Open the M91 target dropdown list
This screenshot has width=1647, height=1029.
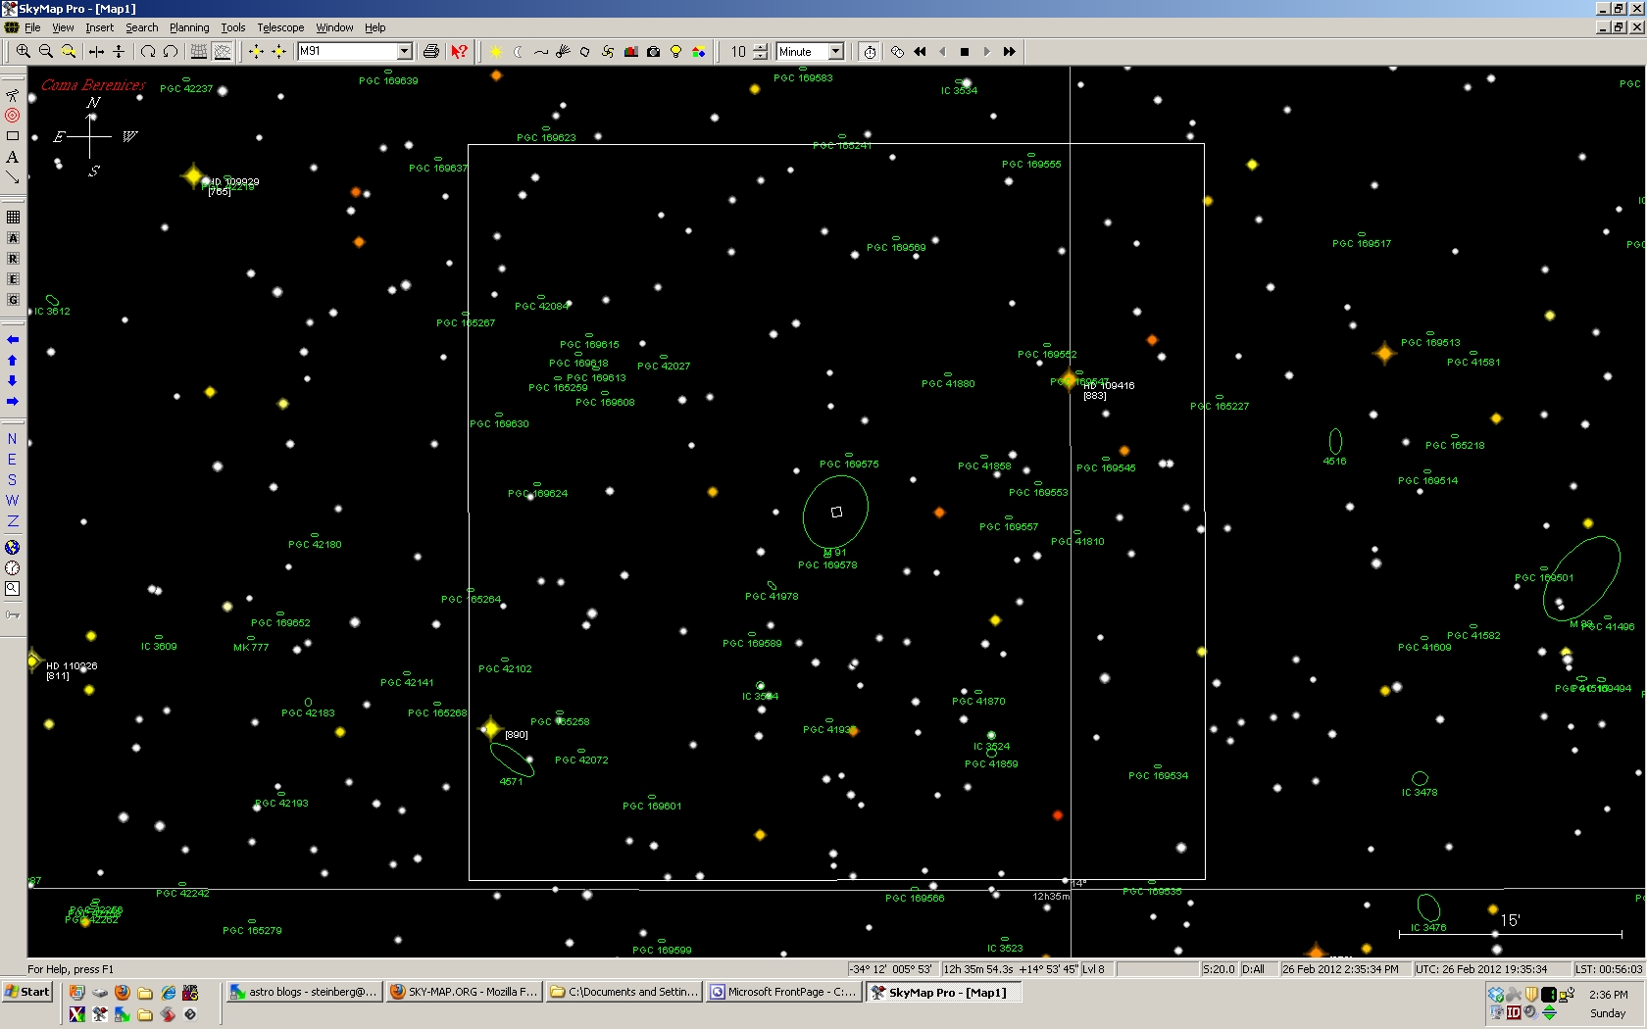404,51
